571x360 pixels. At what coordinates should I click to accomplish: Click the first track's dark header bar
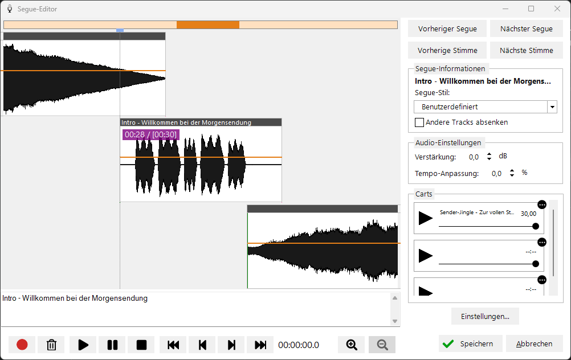pyautogui.click(x=84, y=36)
